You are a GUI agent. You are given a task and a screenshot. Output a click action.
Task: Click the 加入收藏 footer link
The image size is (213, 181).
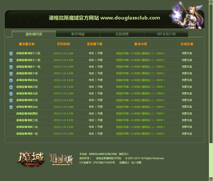point(136,163)
